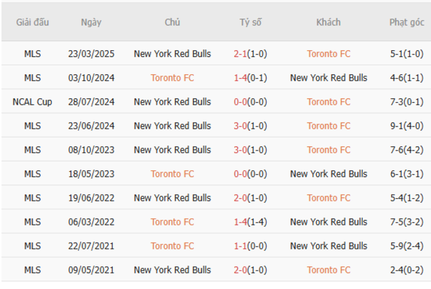Image resolution: width=431 pixels, height=289 pixels.
Task: Click Toronto FC in the 08/10/2023 row
Action: pyautogui.click(x=328, y=150)
